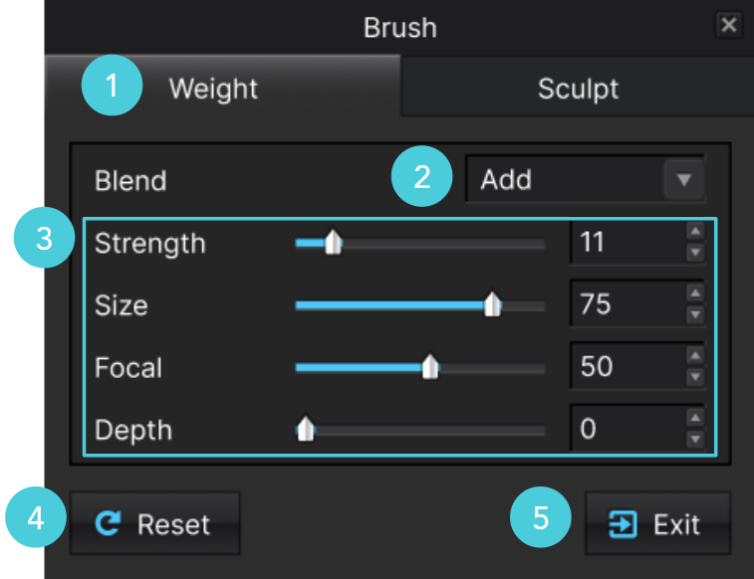Click the Strength slider handle
The image size is (754, 579).
334,242
